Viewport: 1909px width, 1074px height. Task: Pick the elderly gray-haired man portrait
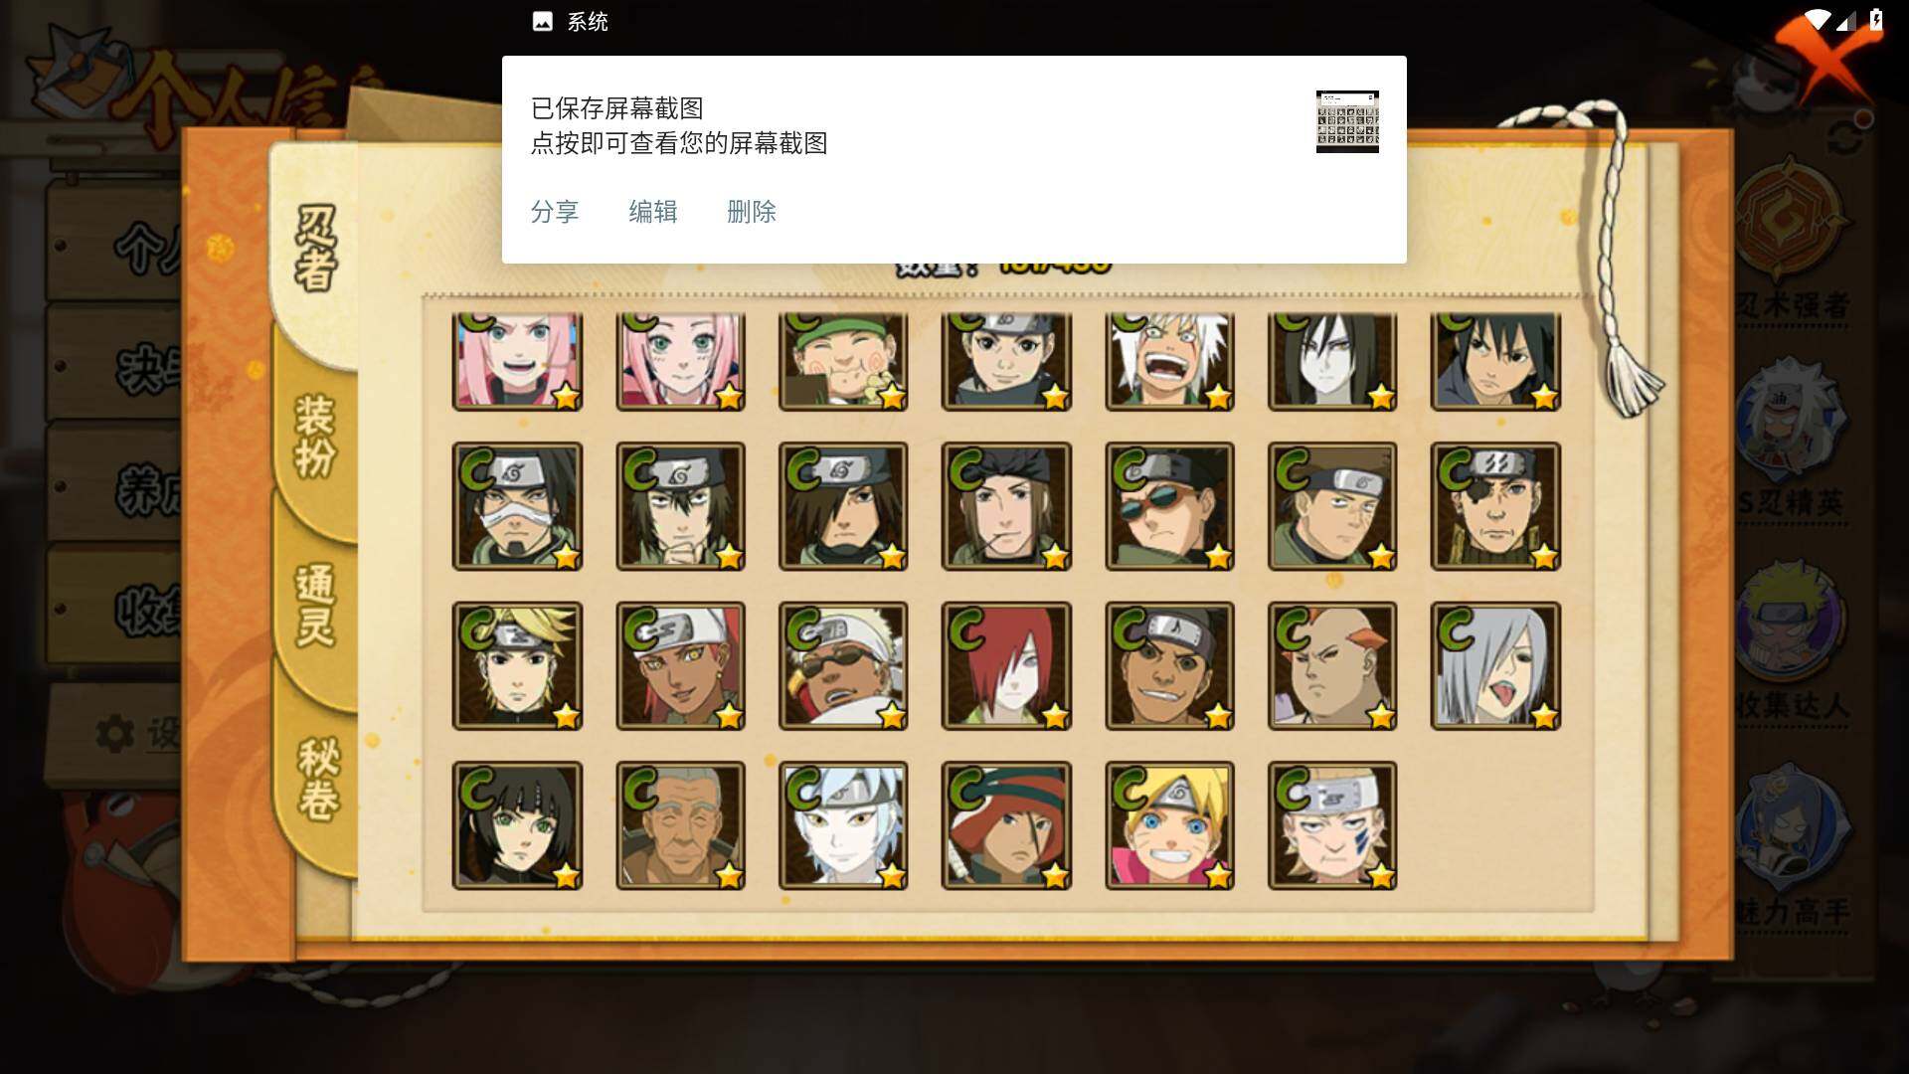(x=680, y=825)
